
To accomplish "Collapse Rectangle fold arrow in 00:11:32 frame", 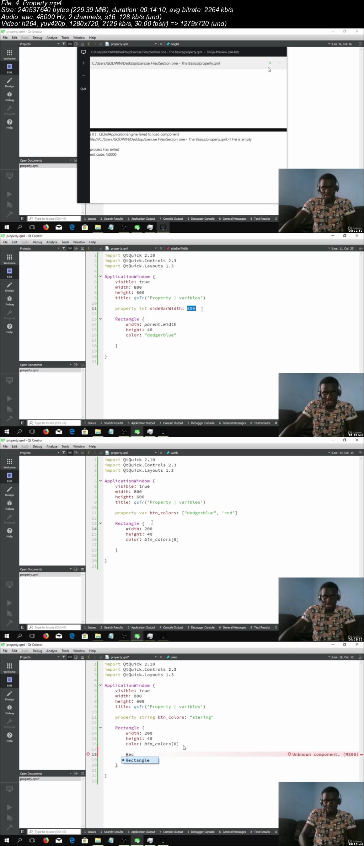I will pos(101,728).
